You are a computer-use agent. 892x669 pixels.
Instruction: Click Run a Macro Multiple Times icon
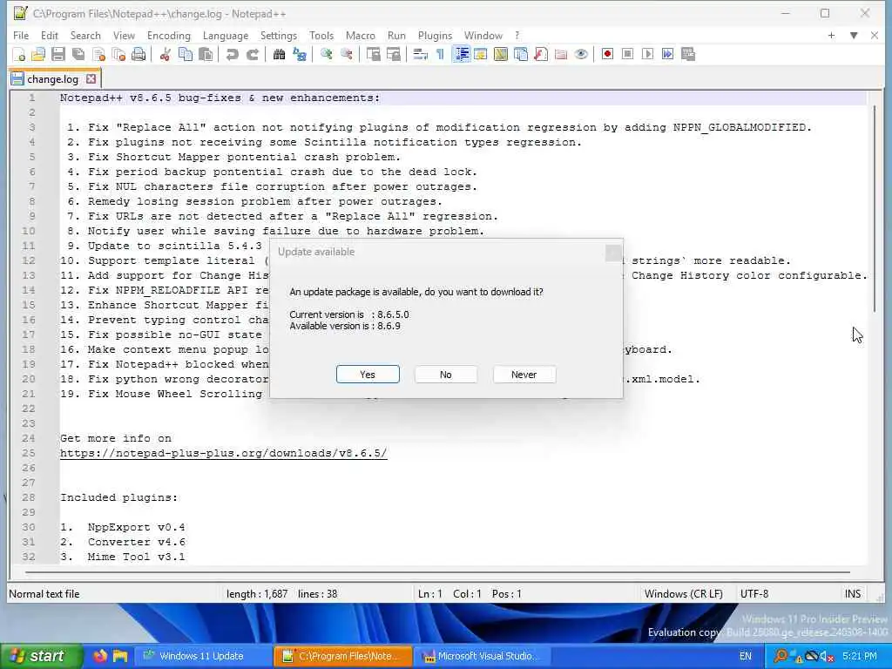coord(668,55)
